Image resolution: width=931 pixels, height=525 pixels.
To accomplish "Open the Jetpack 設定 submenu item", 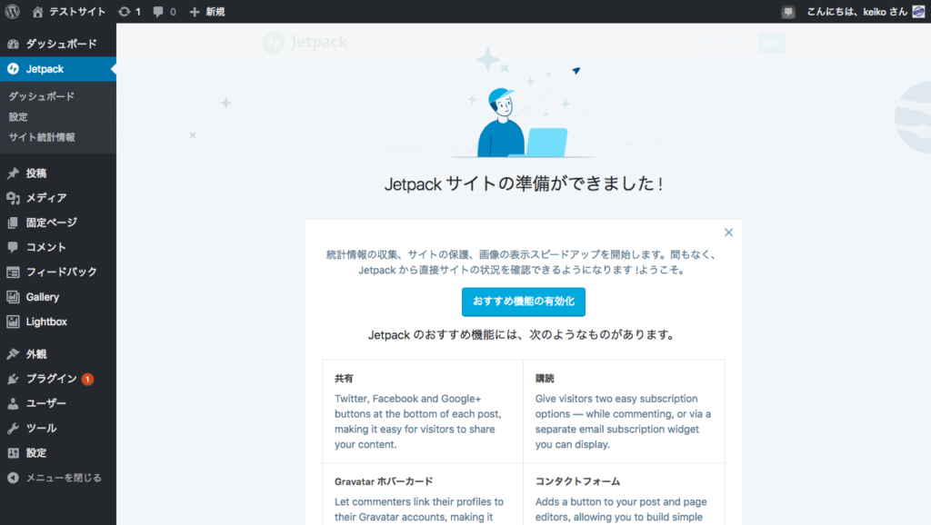I will 18,117.
